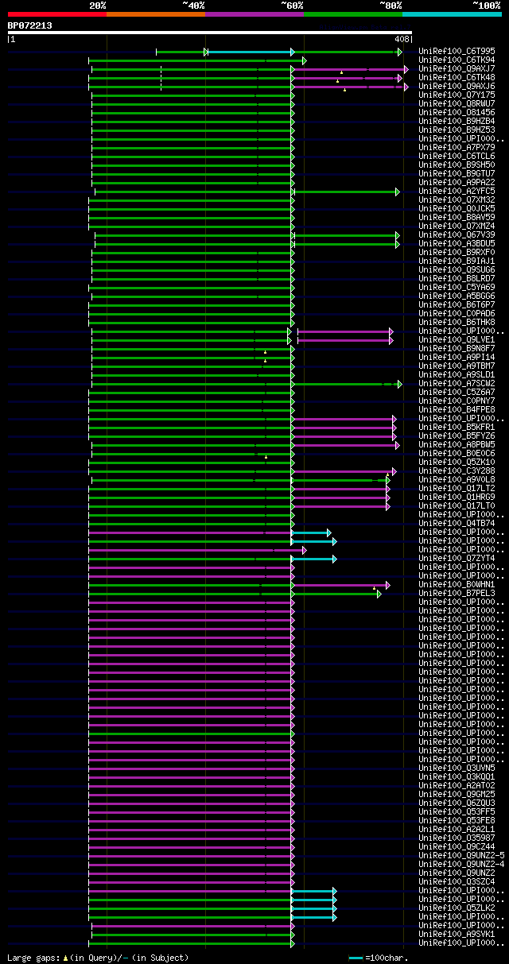Select the UniRef100_C6TCL6 entry

click(x=457, y=156)
